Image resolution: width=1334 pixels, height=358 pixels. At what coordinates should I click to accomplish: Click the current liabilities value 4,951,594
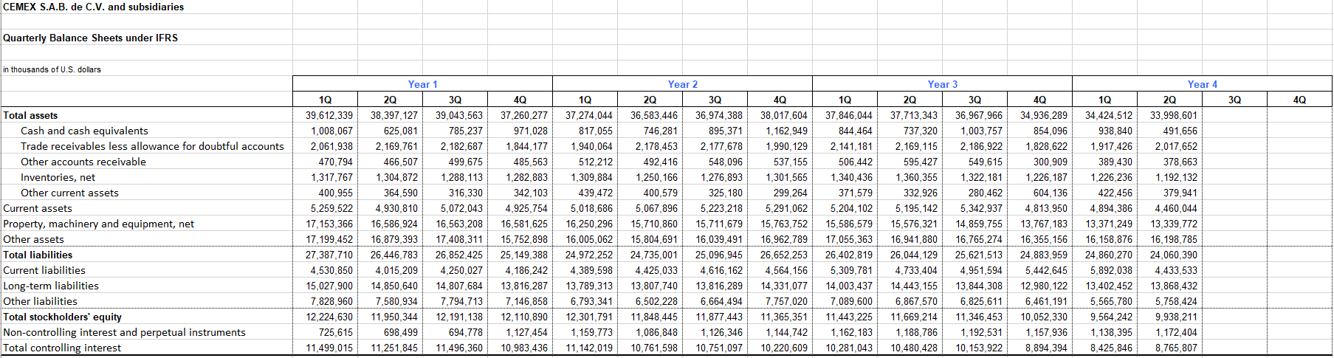tap(981, 270)
